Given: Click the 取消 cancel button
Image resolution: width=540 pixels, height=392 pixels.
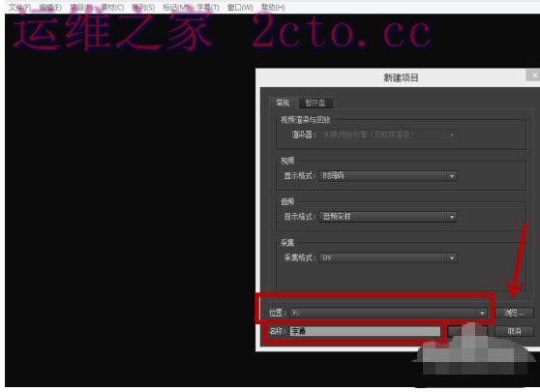Looking at the screenshot, I should pos(514,331).
